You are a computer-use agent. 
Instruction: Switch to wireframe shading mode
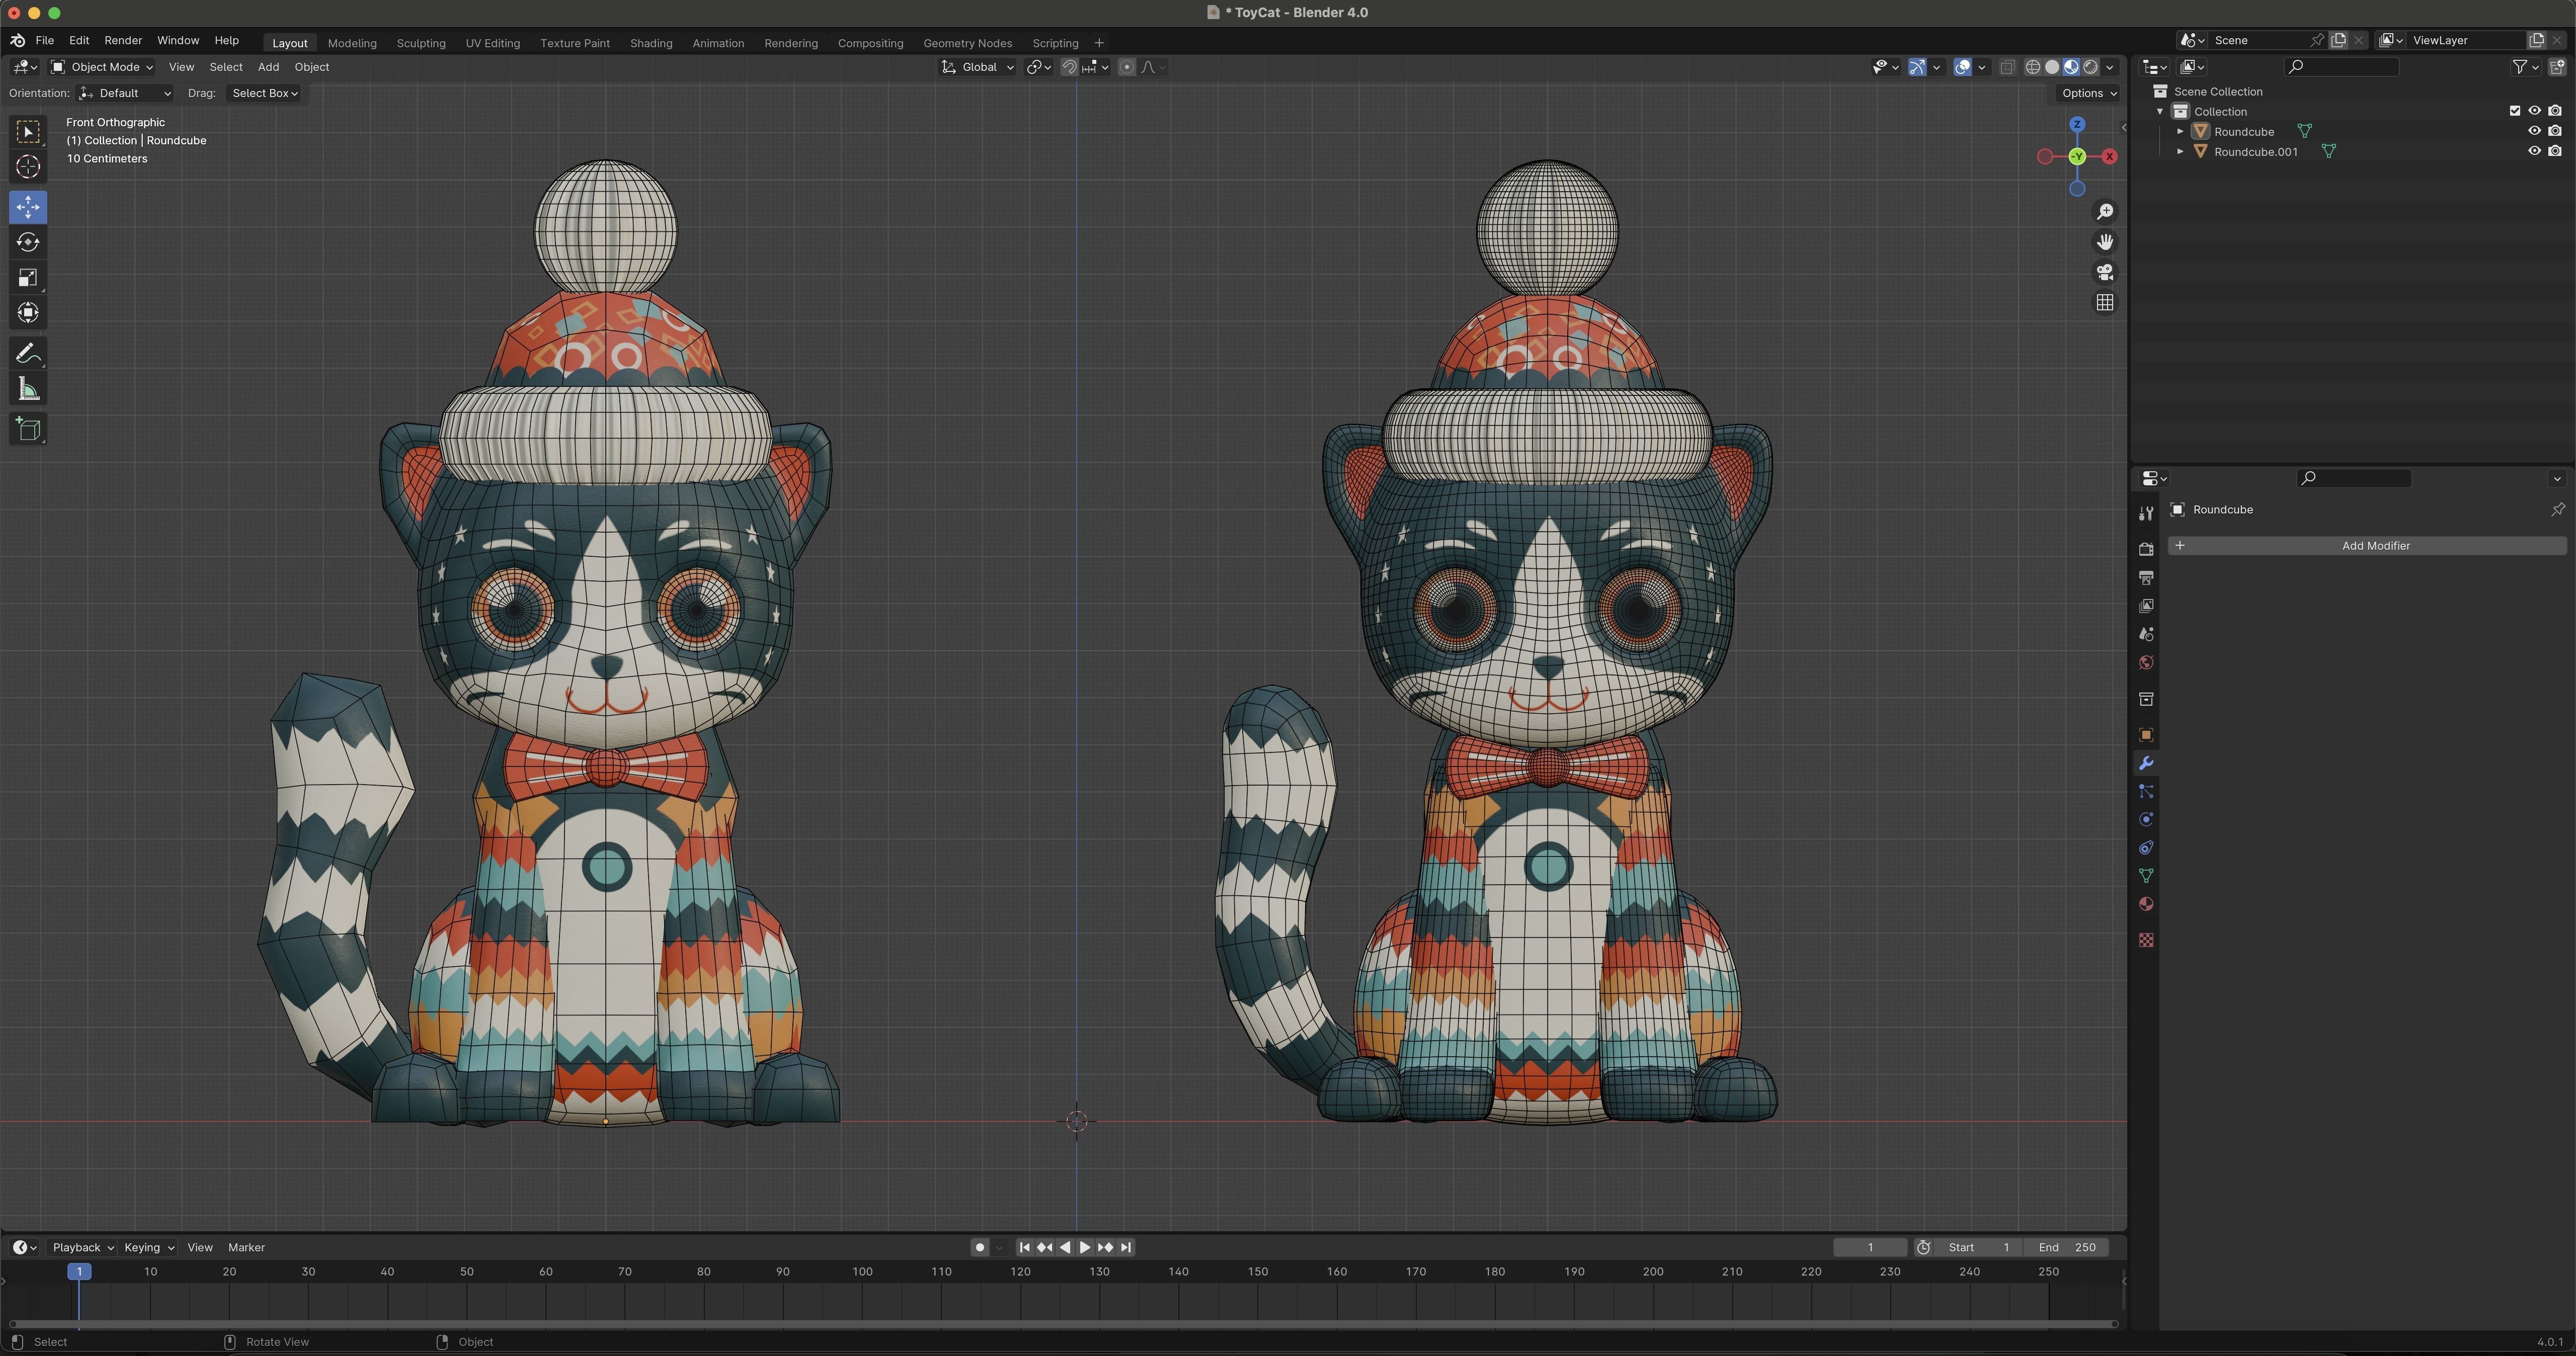coord(2033,67)
